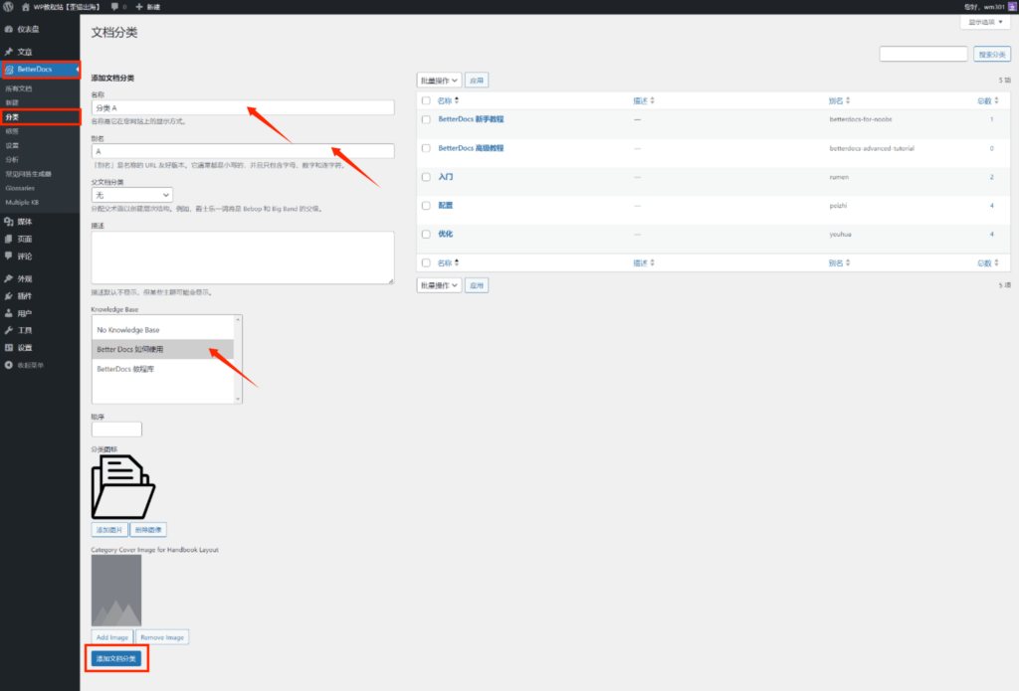
Task: Click the category search box
Action: click(923, 55)
